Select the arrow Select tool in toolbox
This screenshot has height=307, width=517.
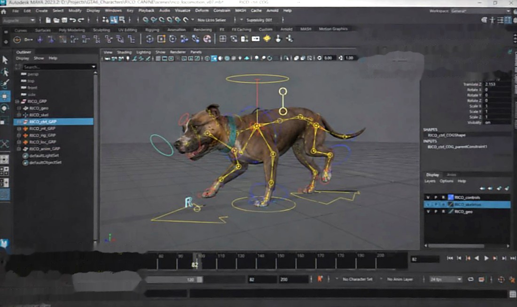tap(5, 60)
